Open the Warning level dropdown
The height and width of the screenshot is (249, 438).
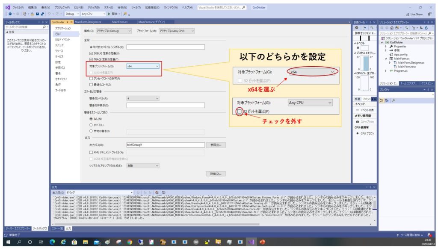[143, 98]
